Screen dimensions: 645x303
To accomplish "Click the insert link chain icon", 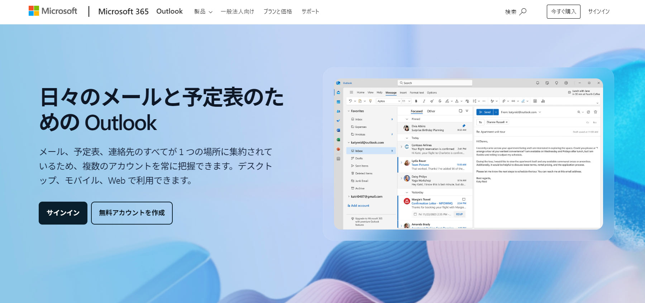I will pos(513,101).
